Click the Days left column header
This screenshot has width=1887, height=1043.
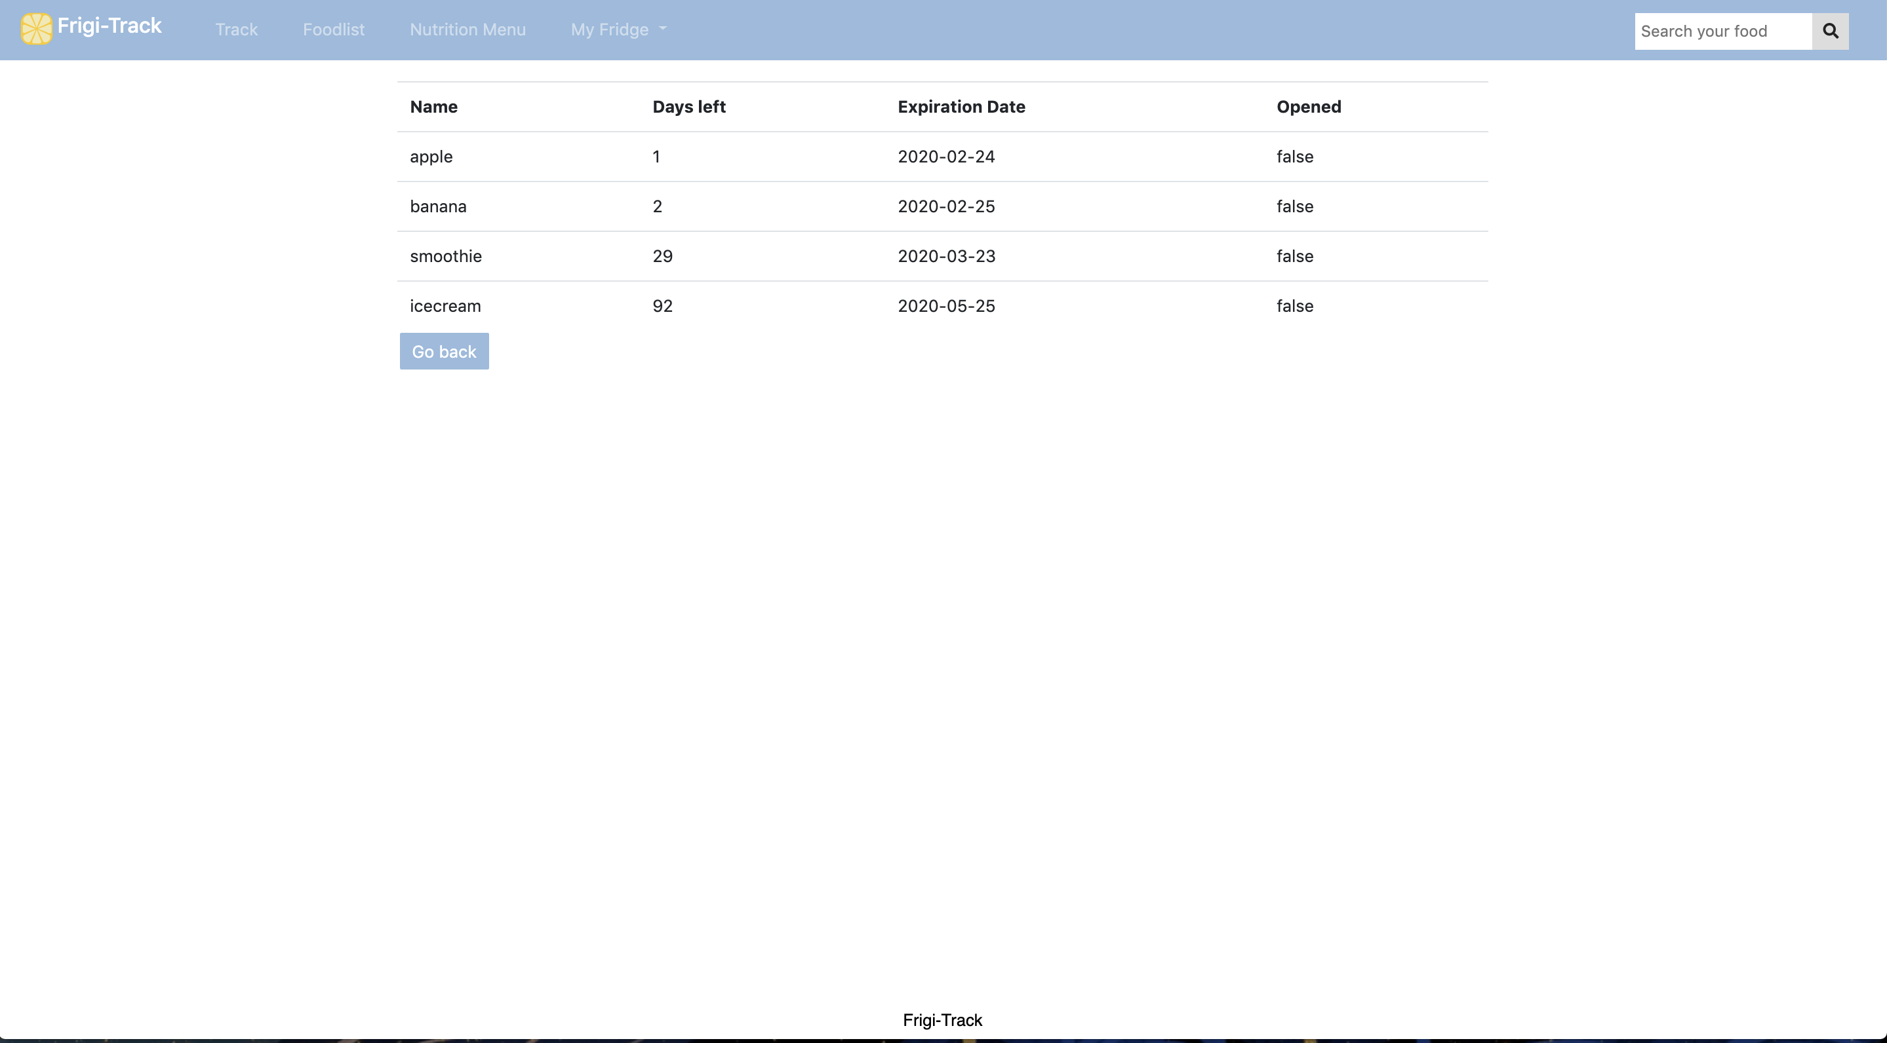pyautogui.click(x=688, y=107)
